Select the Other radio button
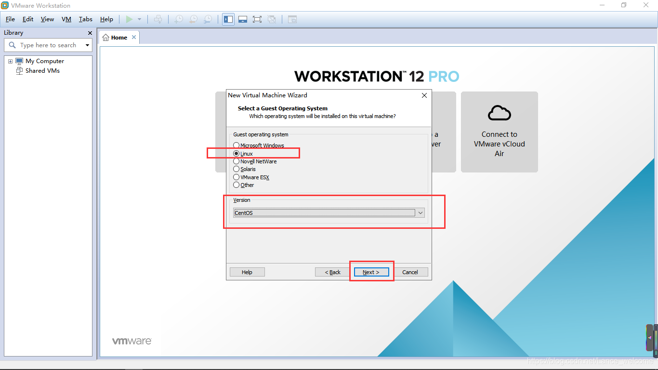This screenshot has width=658, height=370. point(236,185)
